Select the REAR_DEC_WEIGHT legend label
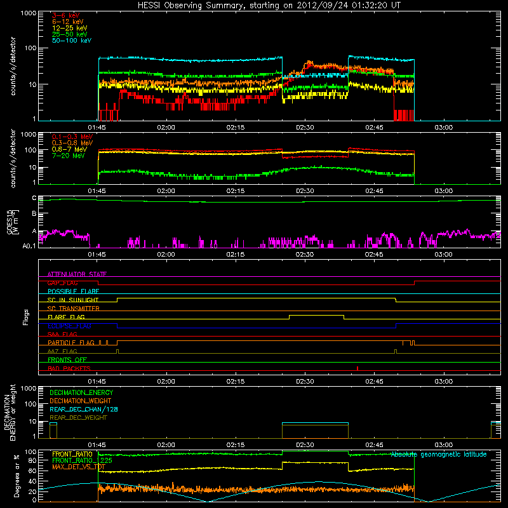 point(78,418)
